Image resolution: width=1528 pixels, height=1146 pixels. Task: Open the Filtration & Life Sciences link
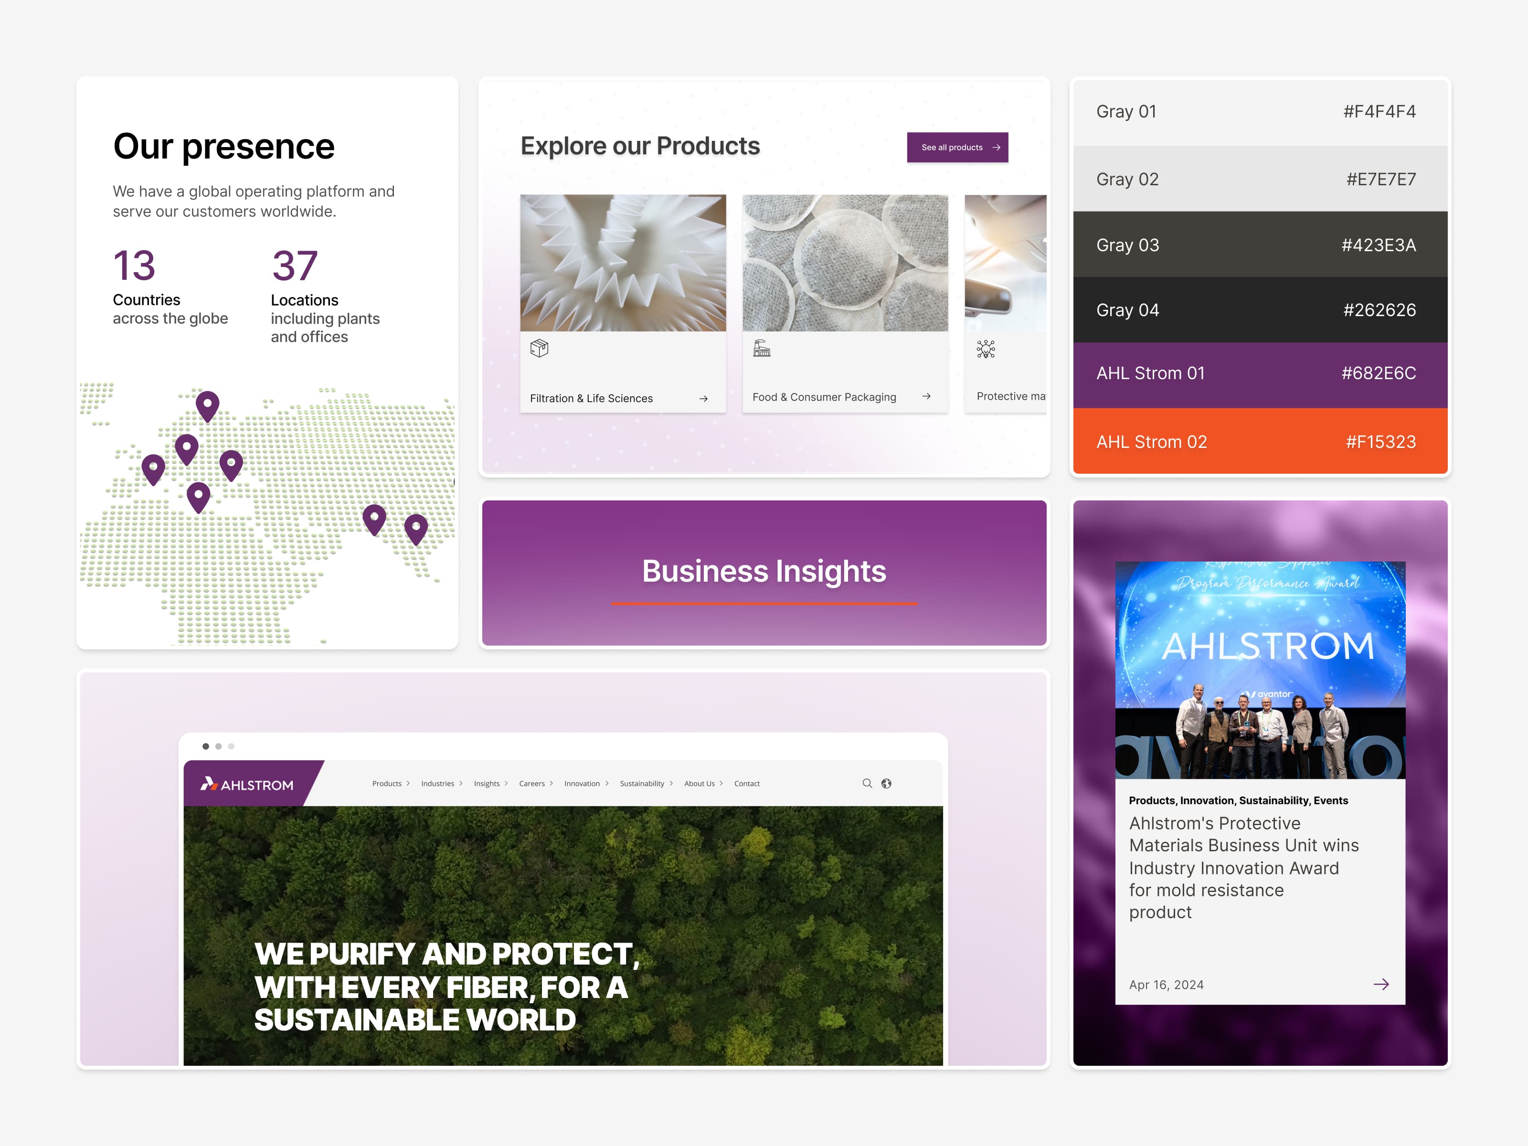click(x=591, y=399)
